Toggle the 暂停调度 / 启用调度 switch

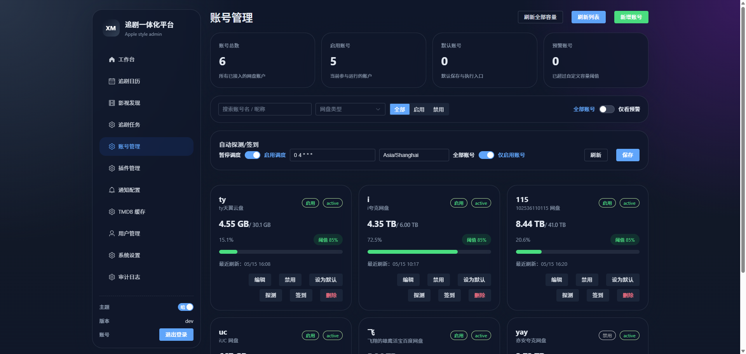coord(253,155)
